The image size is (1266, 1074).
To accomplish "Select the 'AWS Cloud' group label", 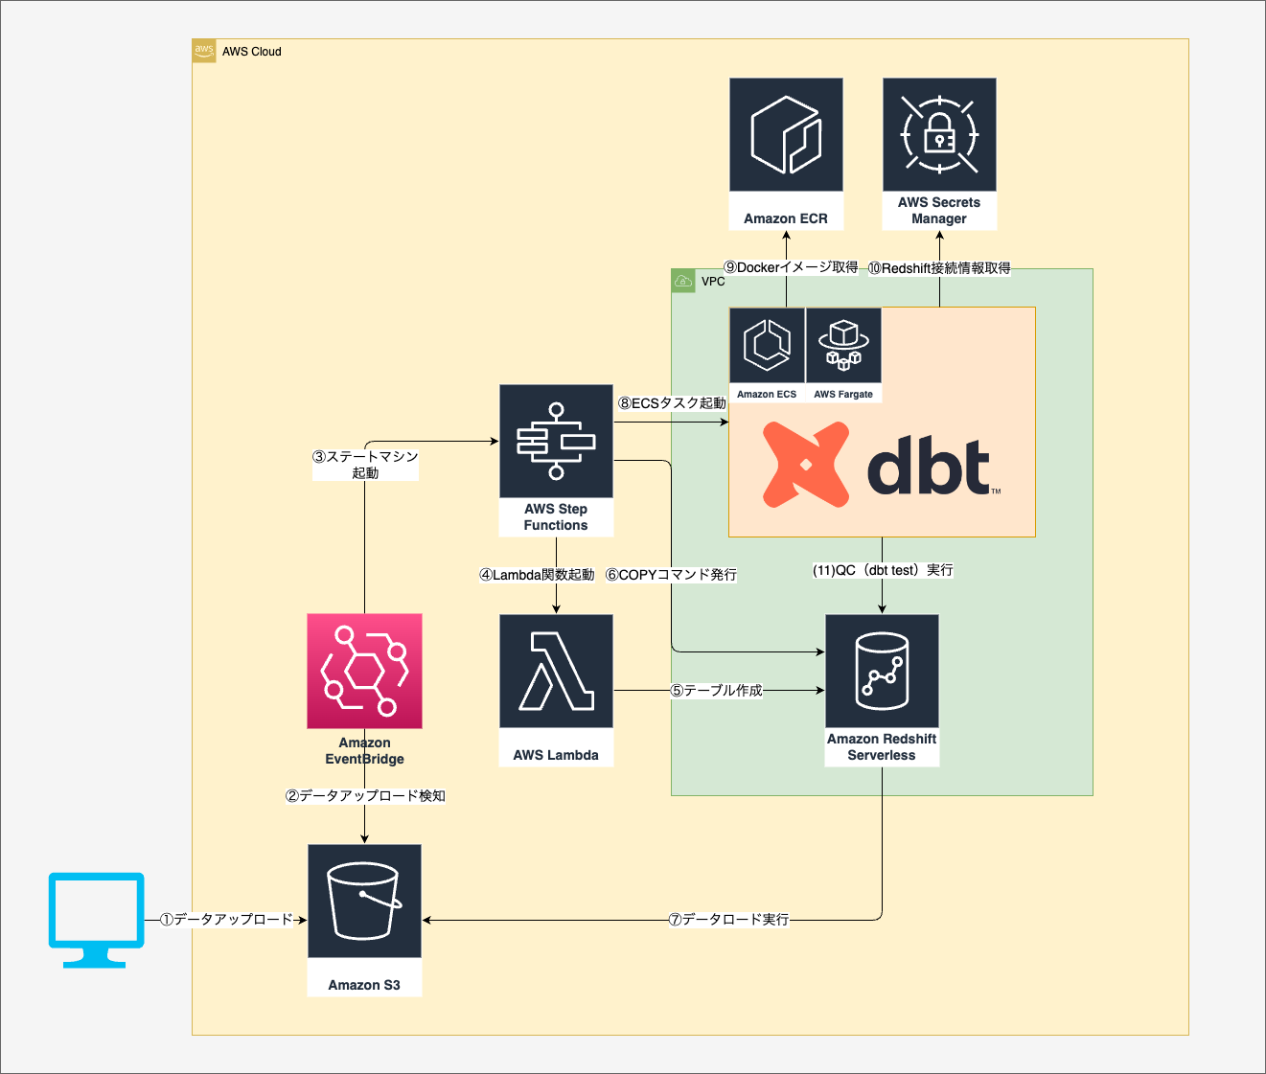I will point(252,52).
